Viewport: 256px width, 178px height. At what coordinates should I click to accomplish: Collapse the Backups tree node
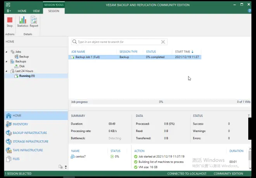pyautogui.click(x=6, y=62)
